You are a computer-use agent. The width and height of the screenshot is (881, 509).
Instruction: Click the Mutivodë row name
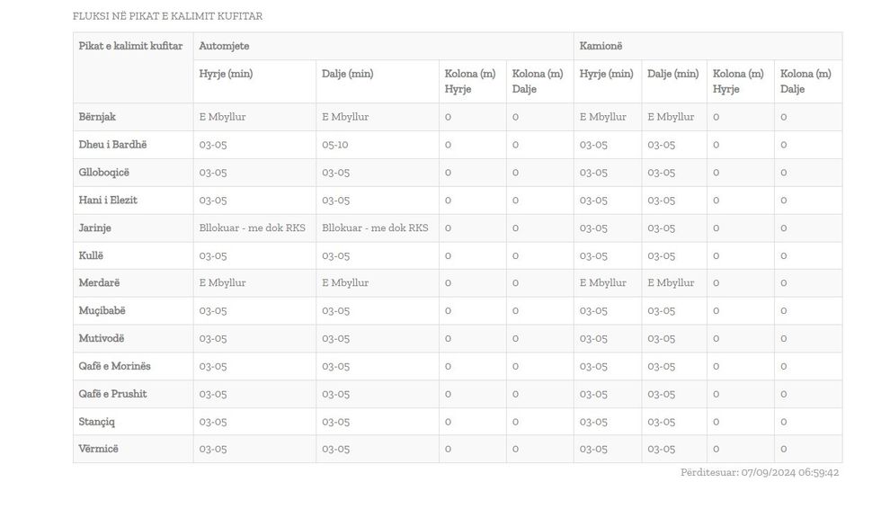coord(102,339)
